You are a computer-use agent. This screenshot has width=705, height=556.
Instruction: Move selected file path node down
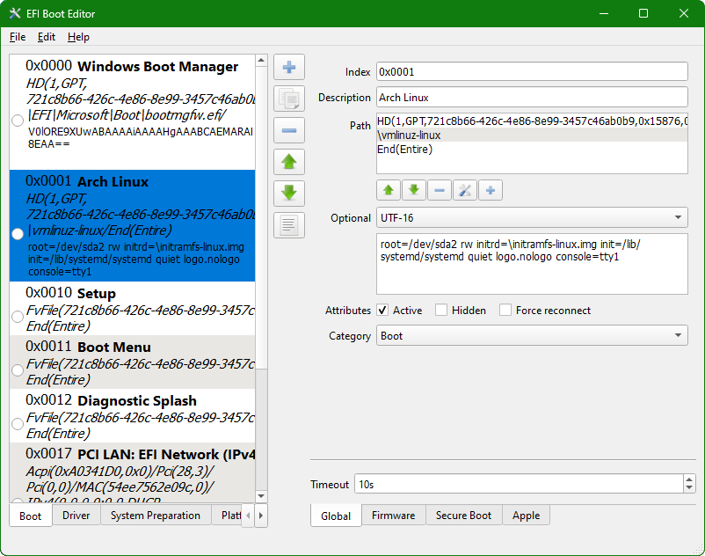pyautogui.click(x=414, y=190)
